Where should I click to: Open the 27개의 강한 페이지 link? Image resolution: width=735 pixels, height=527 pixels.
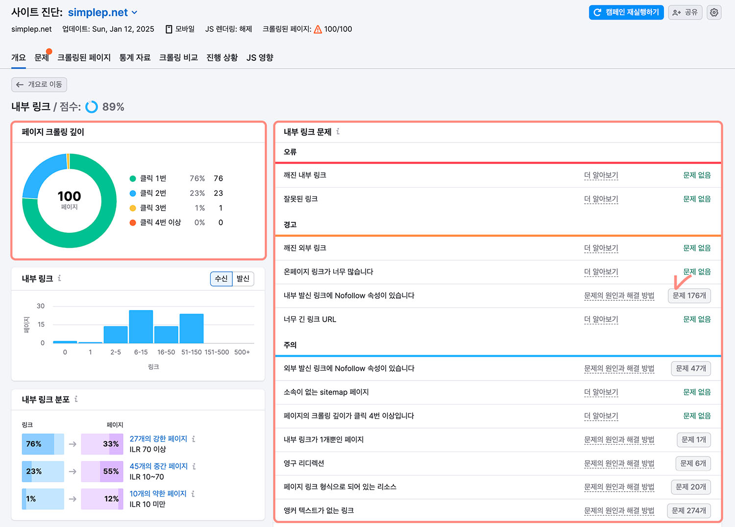(158, 439)
